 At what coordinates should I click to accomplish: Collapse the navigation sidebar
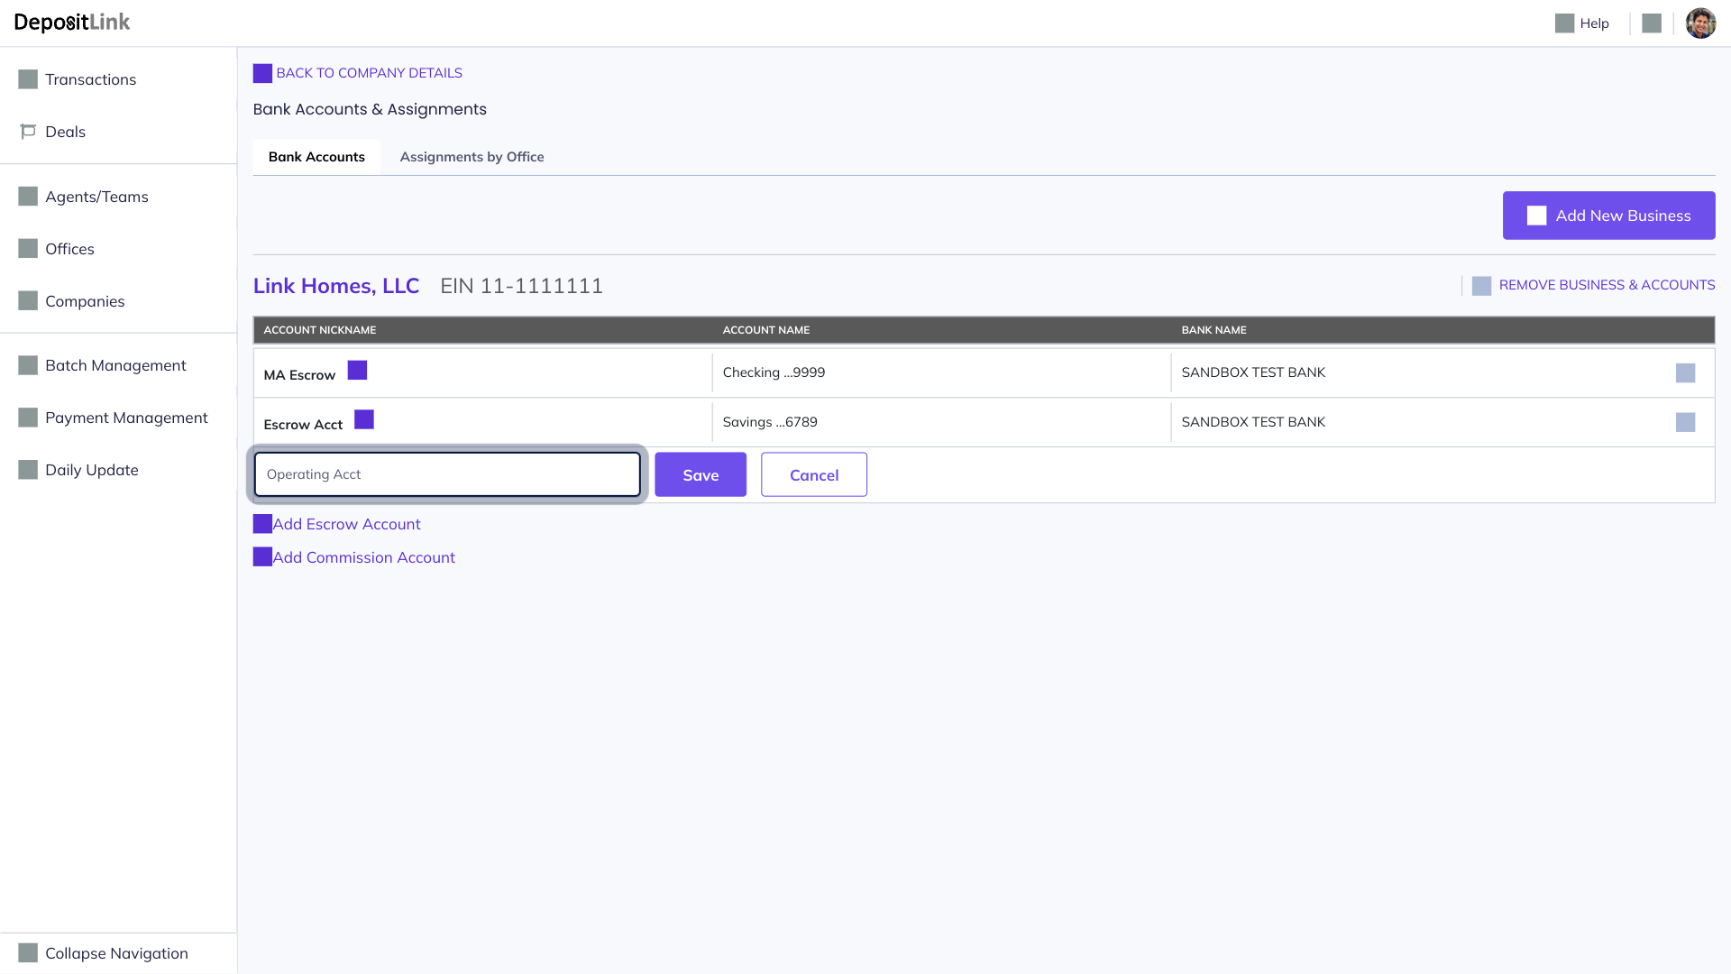tap(116, 953)
